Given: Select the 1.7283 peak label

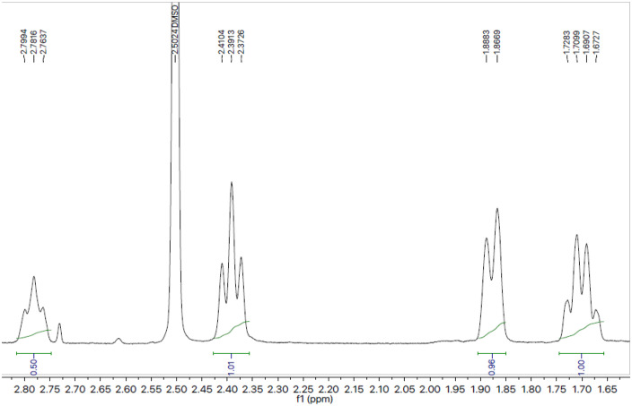Looking at the screenshot, I should click(567, 43).
